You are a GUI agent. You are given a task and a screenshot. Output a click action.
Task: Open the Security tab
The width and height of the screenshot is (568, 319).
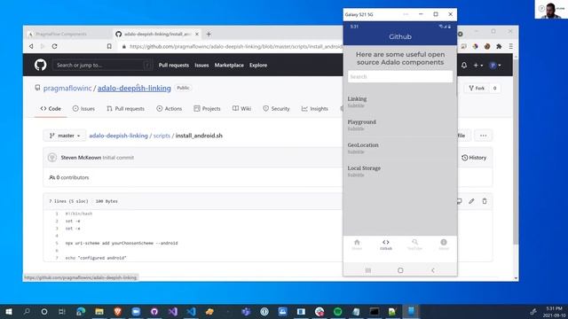pos(276,108)
